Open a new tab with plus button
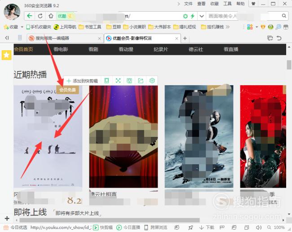 (x=185, y=38)
